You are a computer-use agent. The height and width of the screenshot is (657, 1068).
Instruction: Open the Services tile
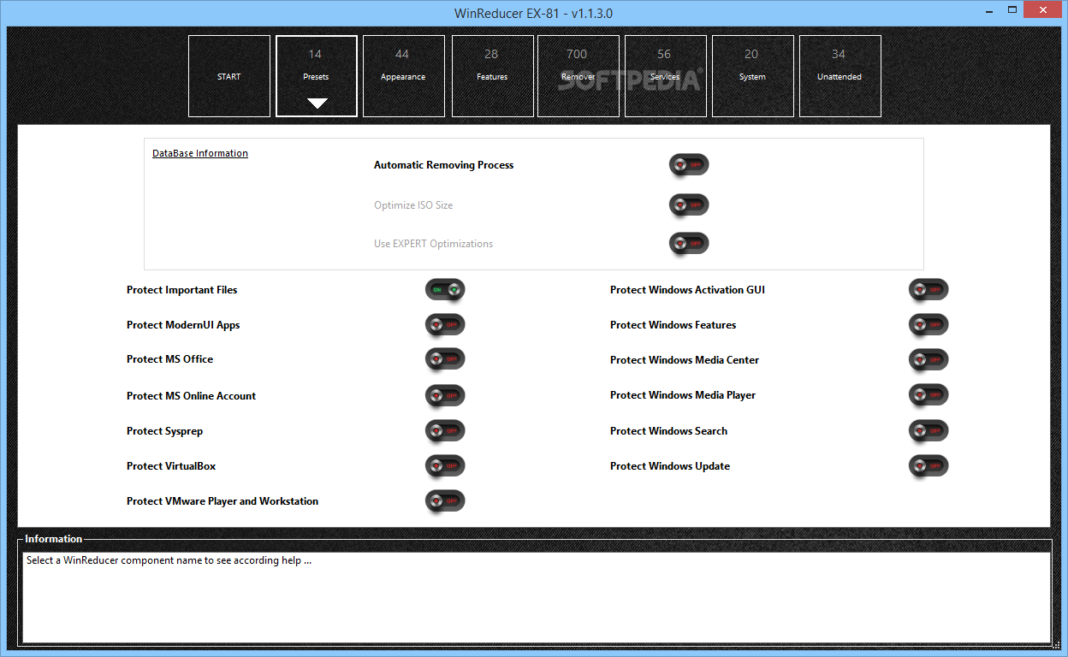tap(666, 76)
